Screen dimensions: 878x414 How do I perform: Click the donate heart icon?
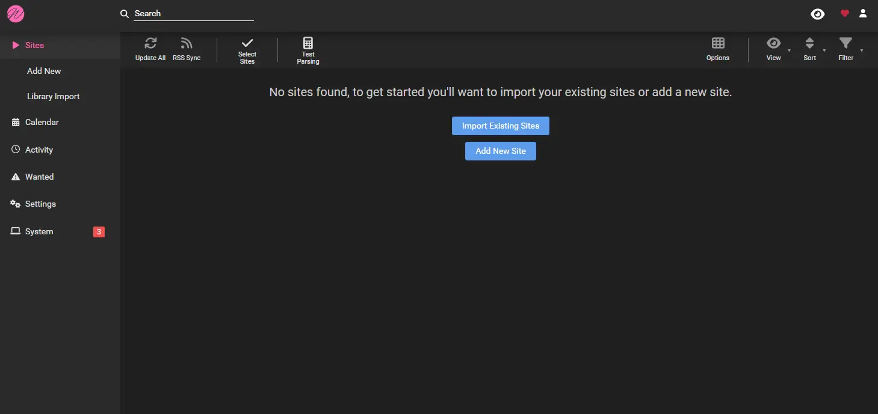pyautogui.click(x=844, y=13)
